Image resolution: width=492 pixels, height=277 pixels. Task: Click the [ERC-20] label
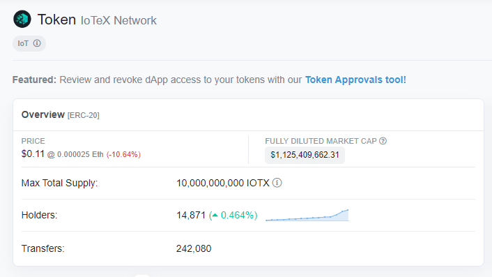click(84, 115)
